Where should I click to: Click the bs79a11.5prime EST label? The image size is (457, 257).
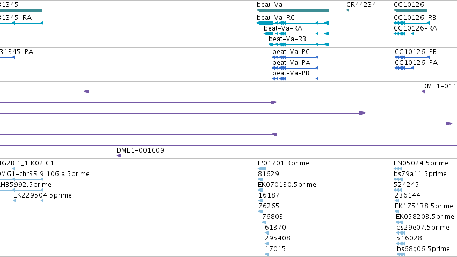[x=420, y=174]
